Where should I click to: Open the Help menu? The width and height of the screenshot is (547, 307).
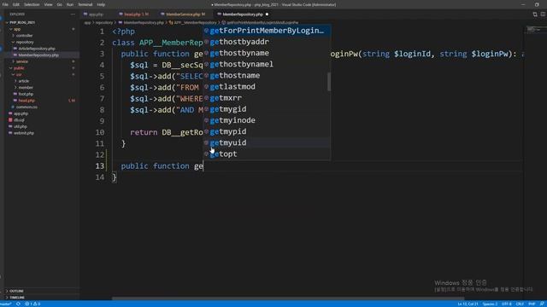[101, 4]
